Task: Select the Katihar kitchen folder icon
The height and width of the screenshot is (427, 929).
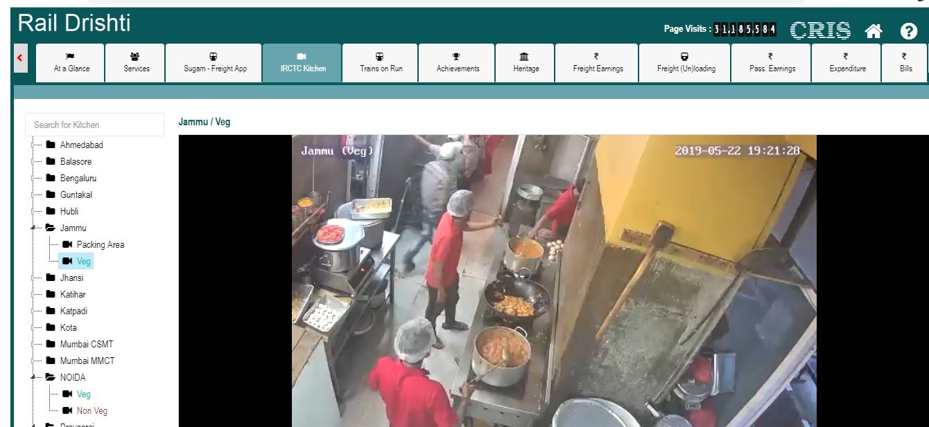Action: pyautogui.click(x=51, y=294)
